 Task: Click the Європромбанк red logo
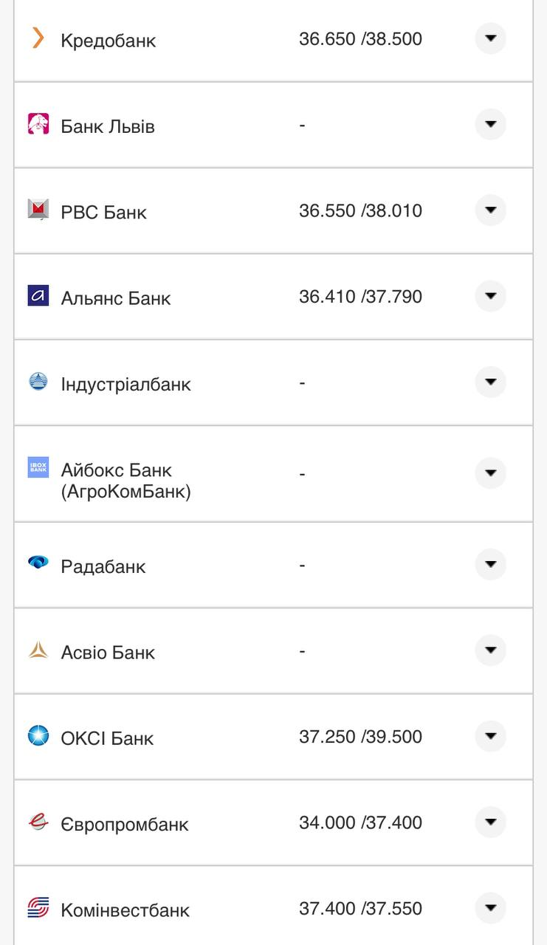(38, 822)
